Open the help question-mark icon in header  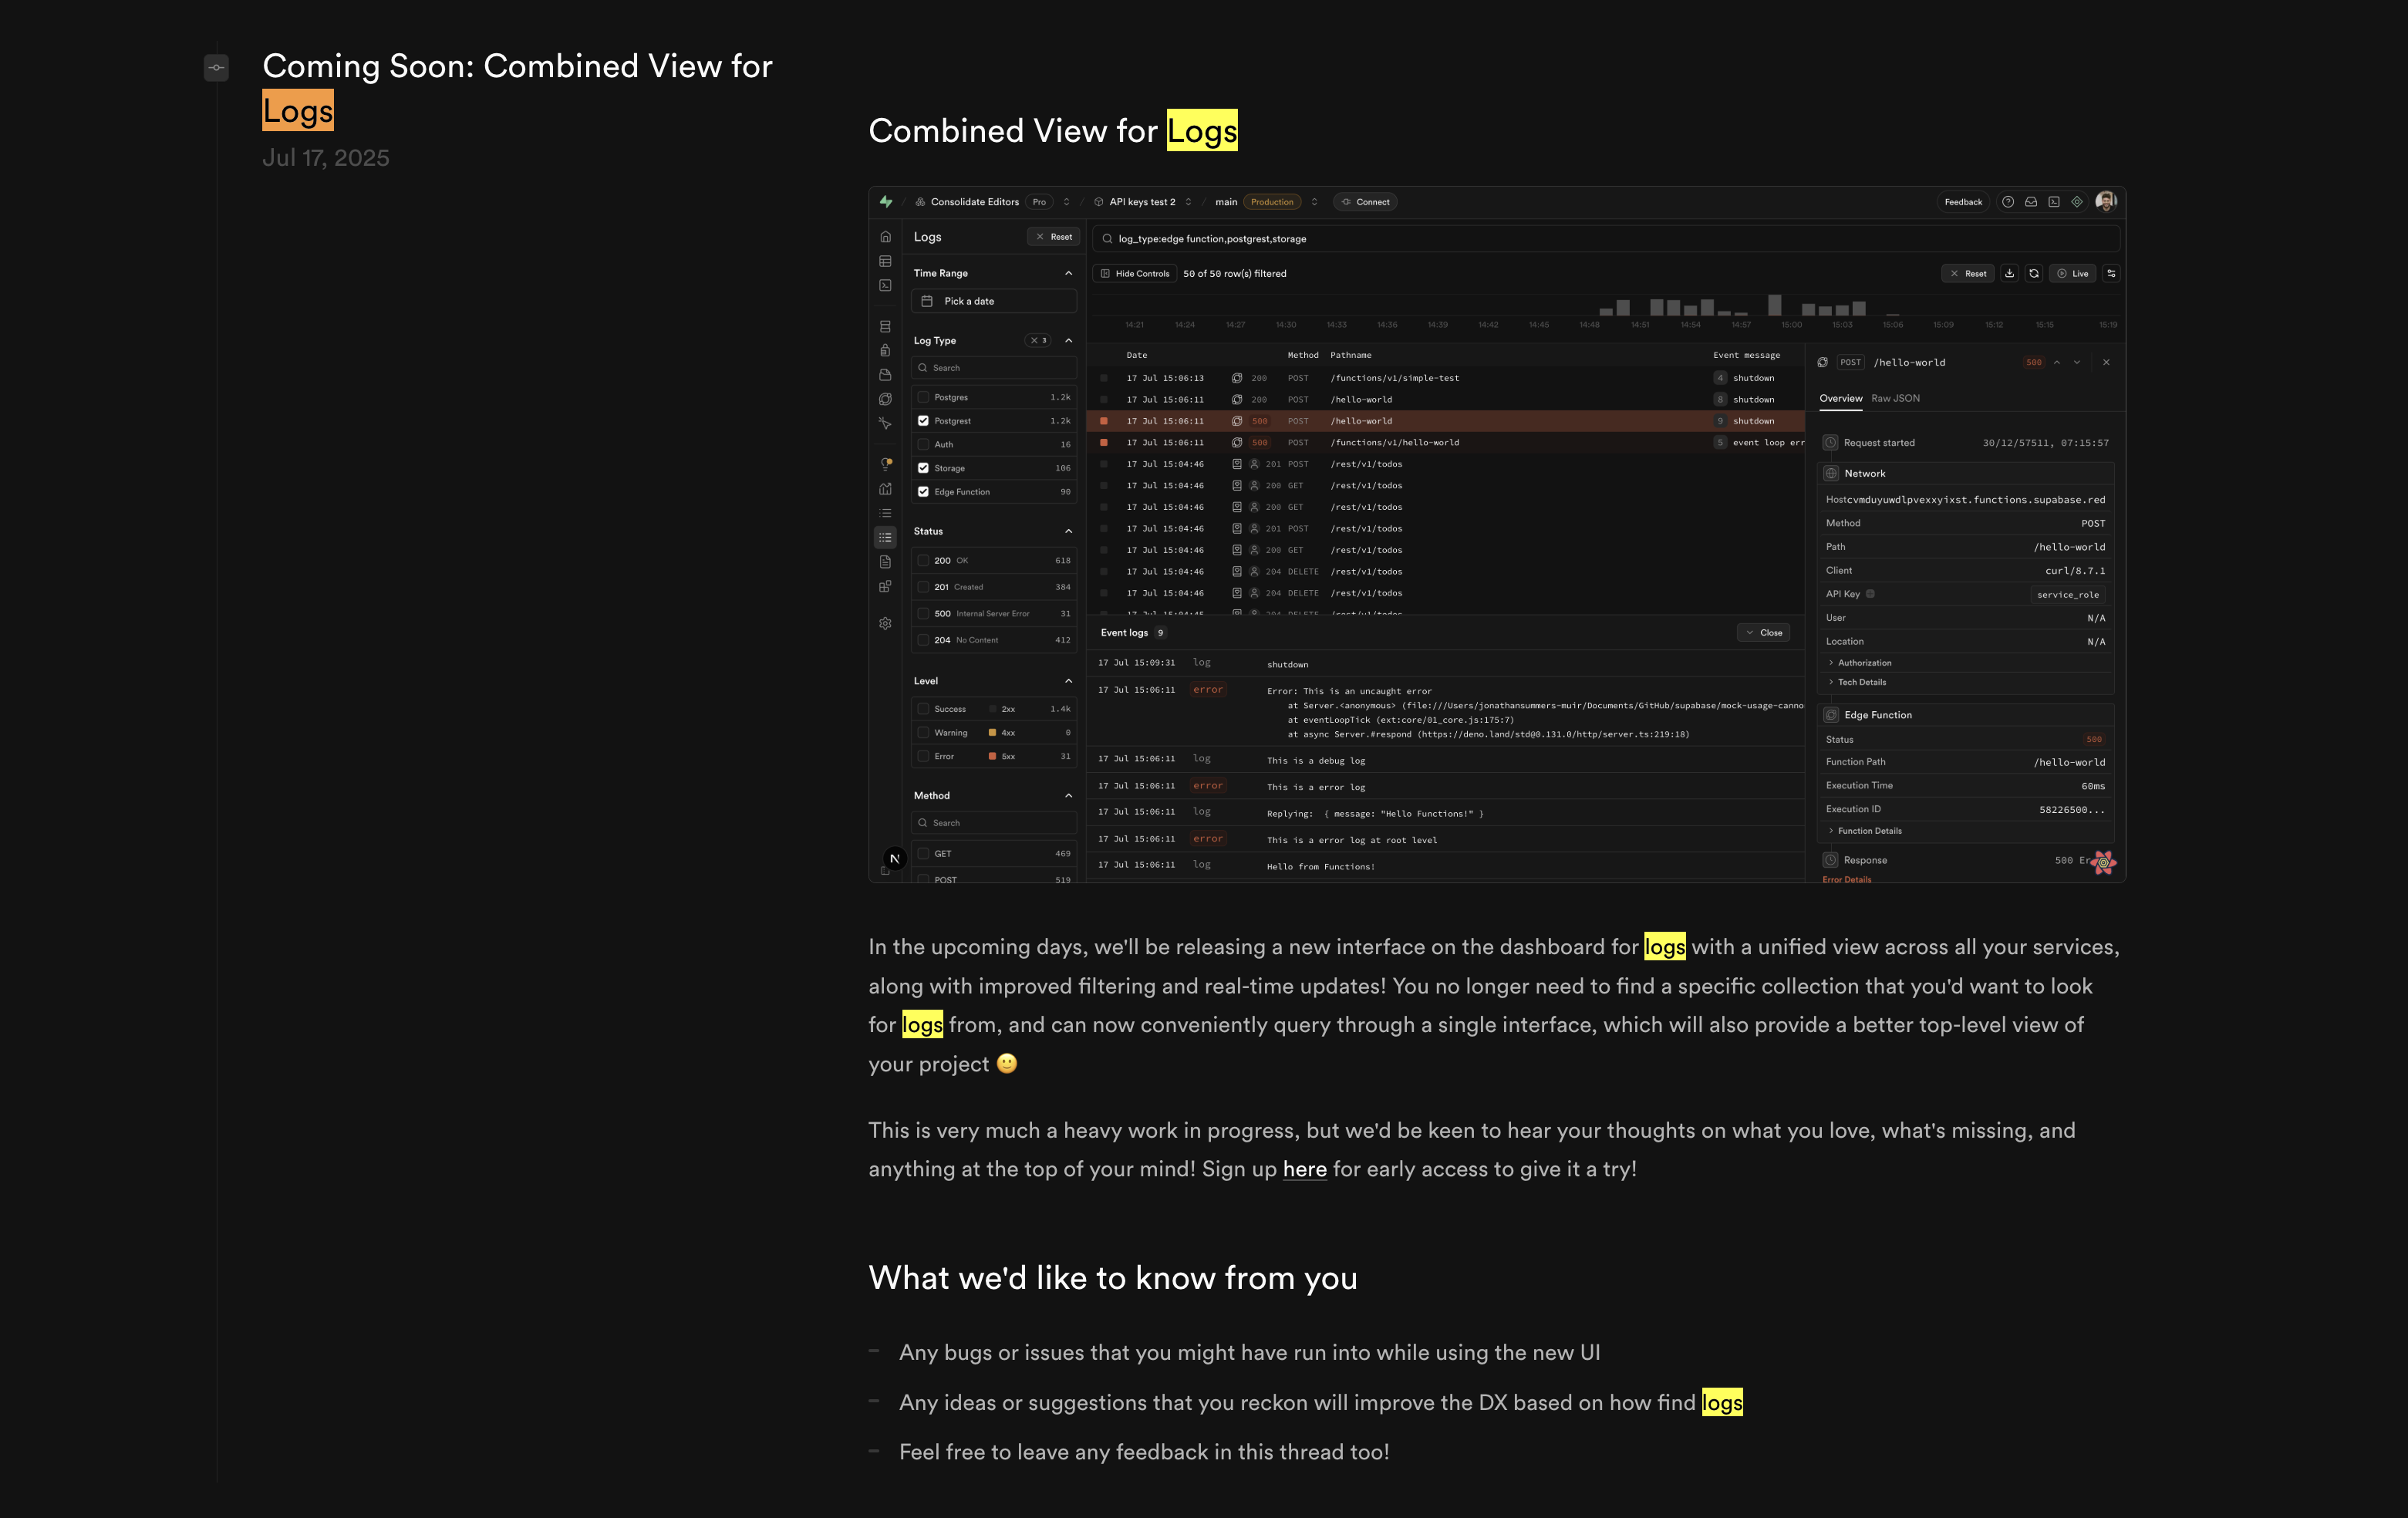point(2007,202)
